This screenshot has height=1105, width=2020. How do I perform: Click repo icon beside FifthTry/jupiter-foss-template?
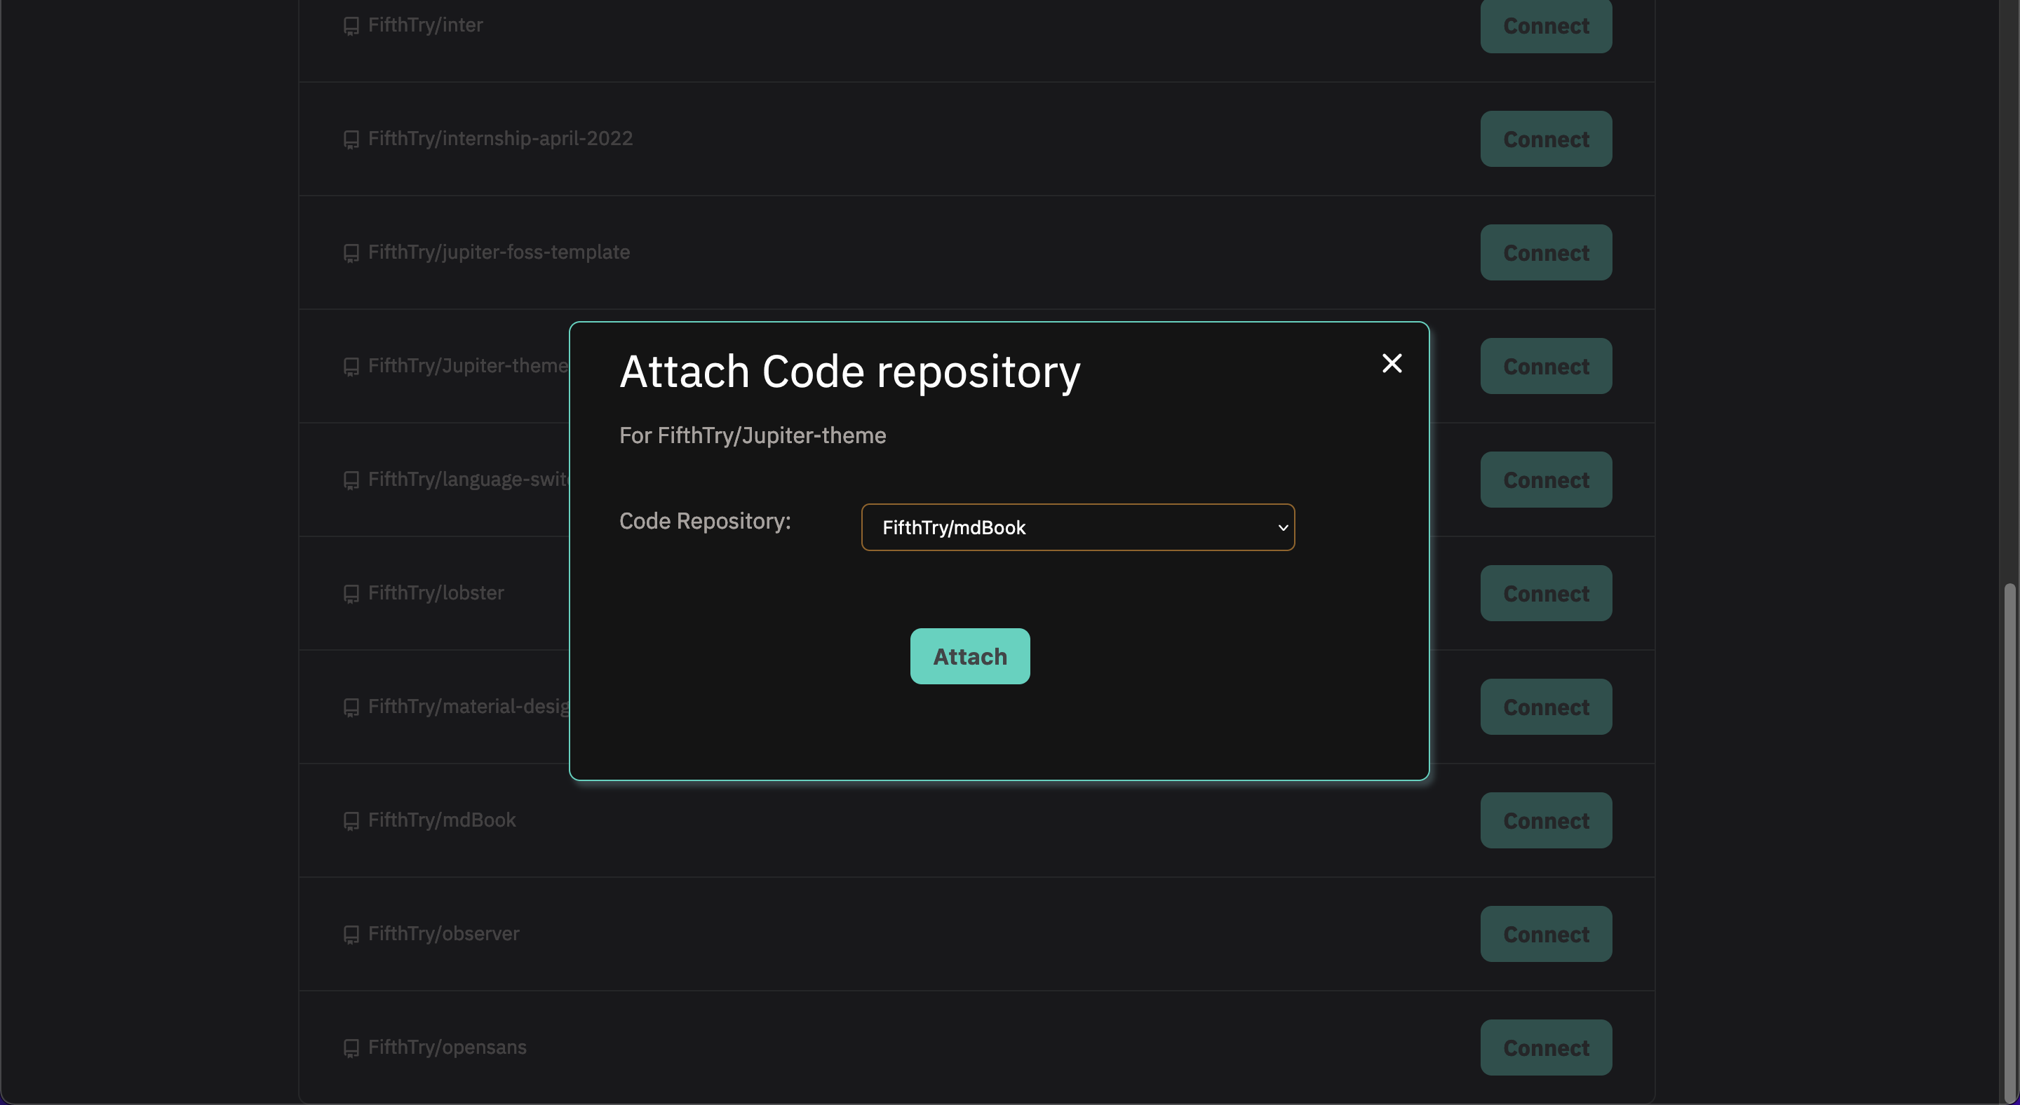pos(351,253)
